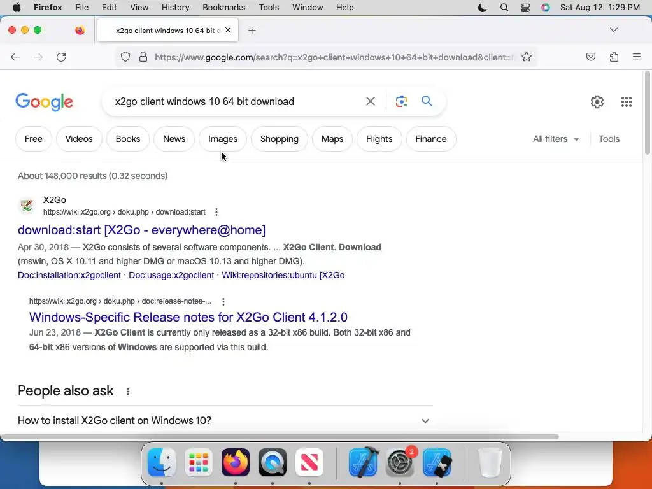Open Finder from the Dock
This screenshot has height=489, width=652.
pos(162,462)
